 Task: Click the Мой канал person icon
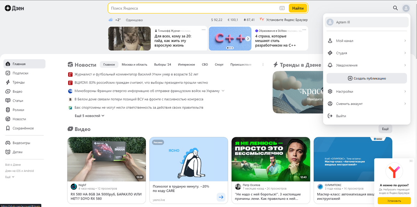330,41
